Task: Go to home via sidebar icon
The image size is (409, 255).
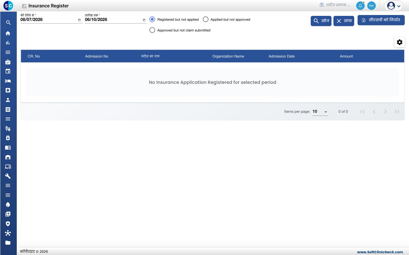Action: [8, 33]
